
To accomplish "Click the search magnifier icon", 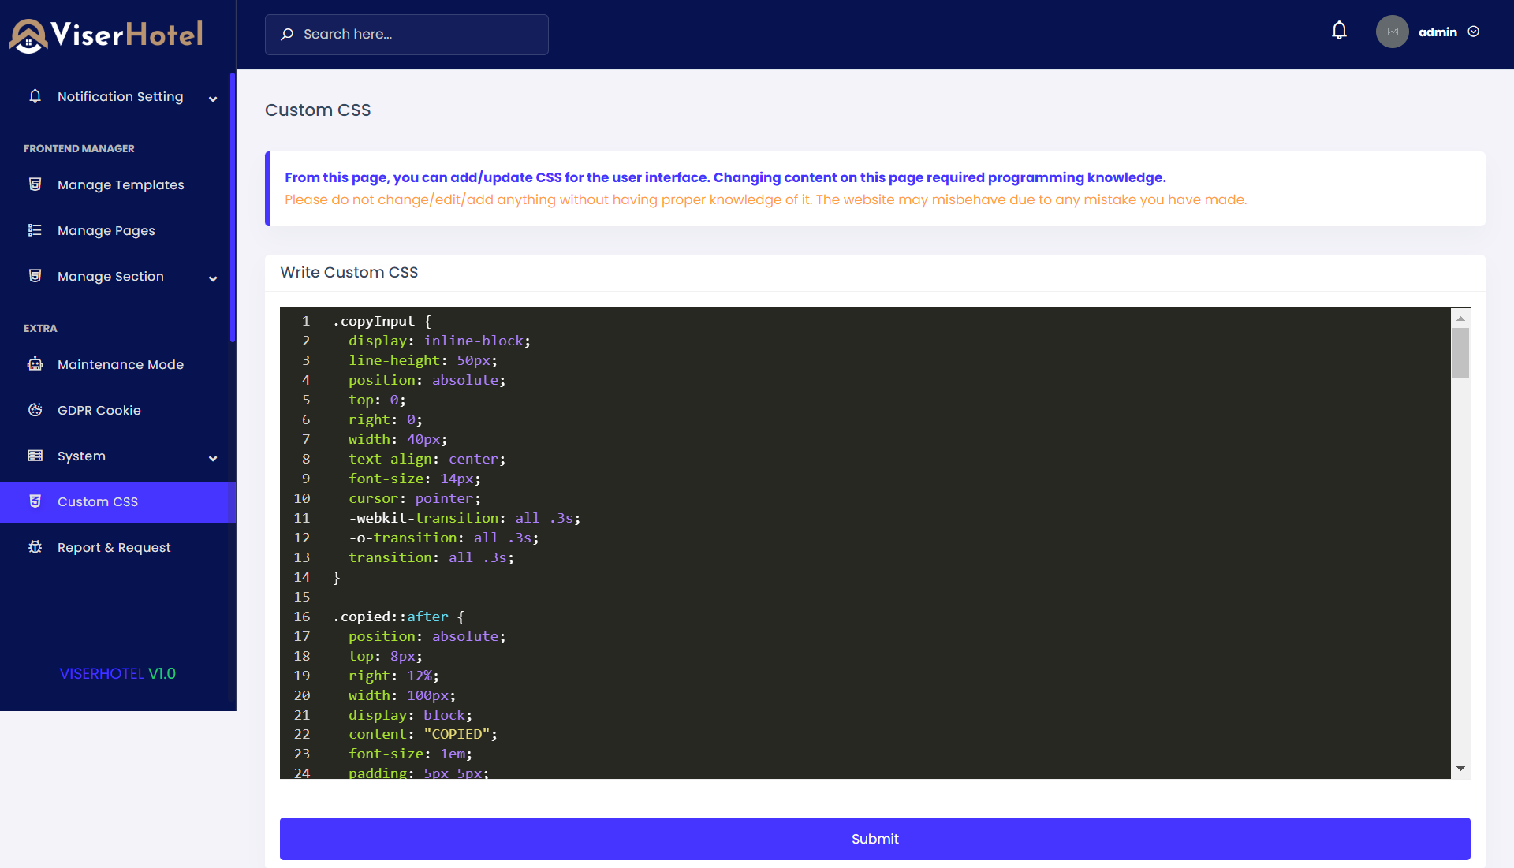I will click(x=287, y=35).
